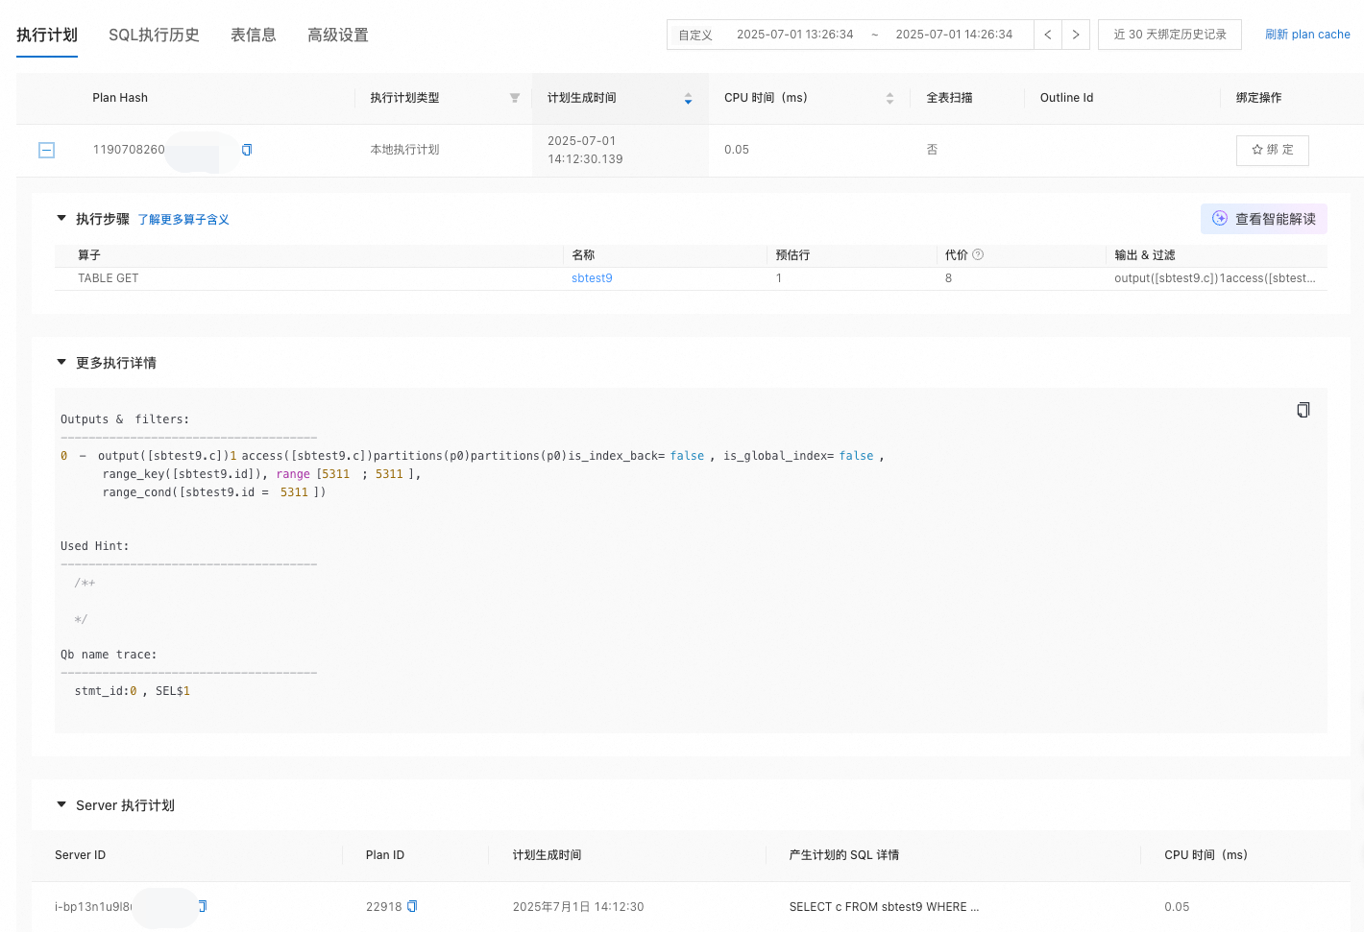Click the 本地执行计划 plan type cell
The width and height of the screenshot is (1364, 932).
(404, 150)
